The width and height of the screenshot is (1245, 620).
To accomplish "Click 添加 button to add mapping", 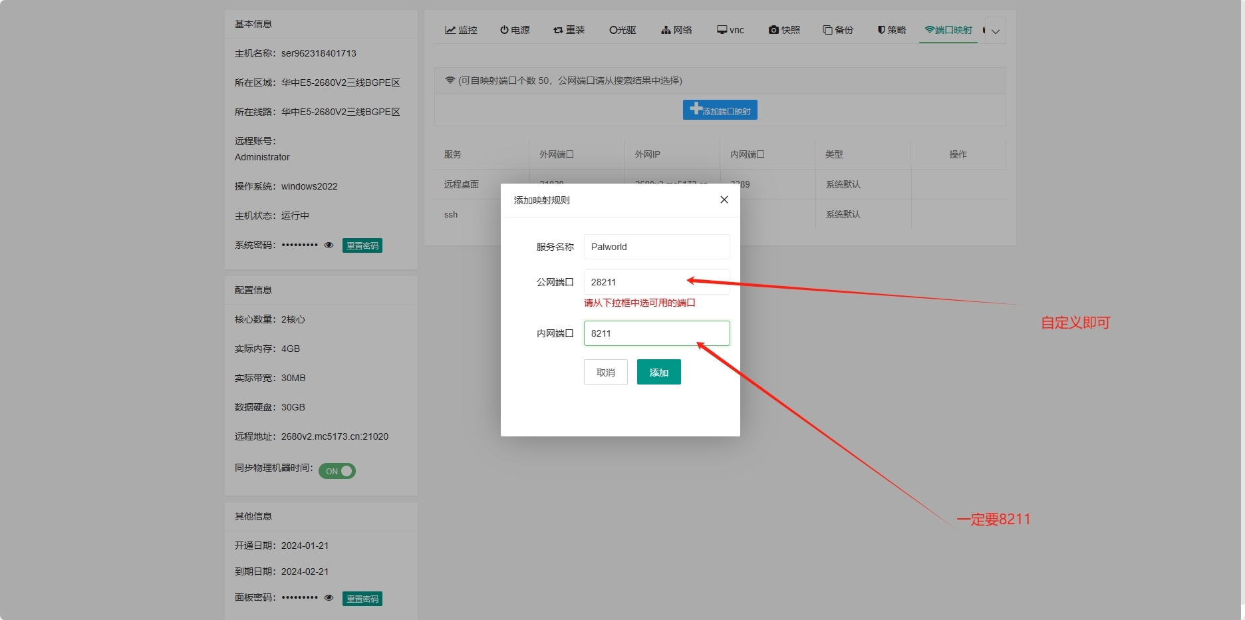I will (x=658, y=373).
